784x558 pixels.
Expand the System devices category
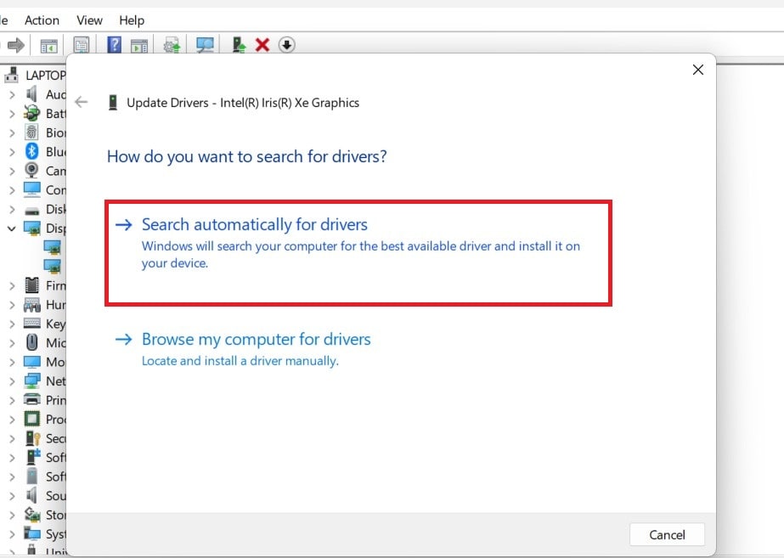coord(12,534)
